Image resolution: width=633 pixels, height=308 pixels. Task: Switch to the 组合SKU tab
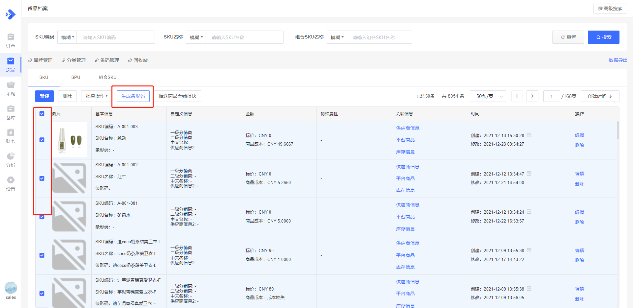[108, 77]
